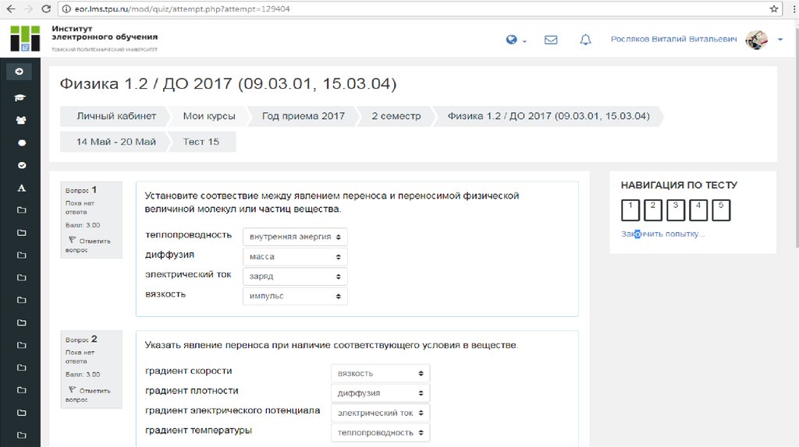
Task: Open the градиент электрического потенциала dropdown
Action: [380, 413]
